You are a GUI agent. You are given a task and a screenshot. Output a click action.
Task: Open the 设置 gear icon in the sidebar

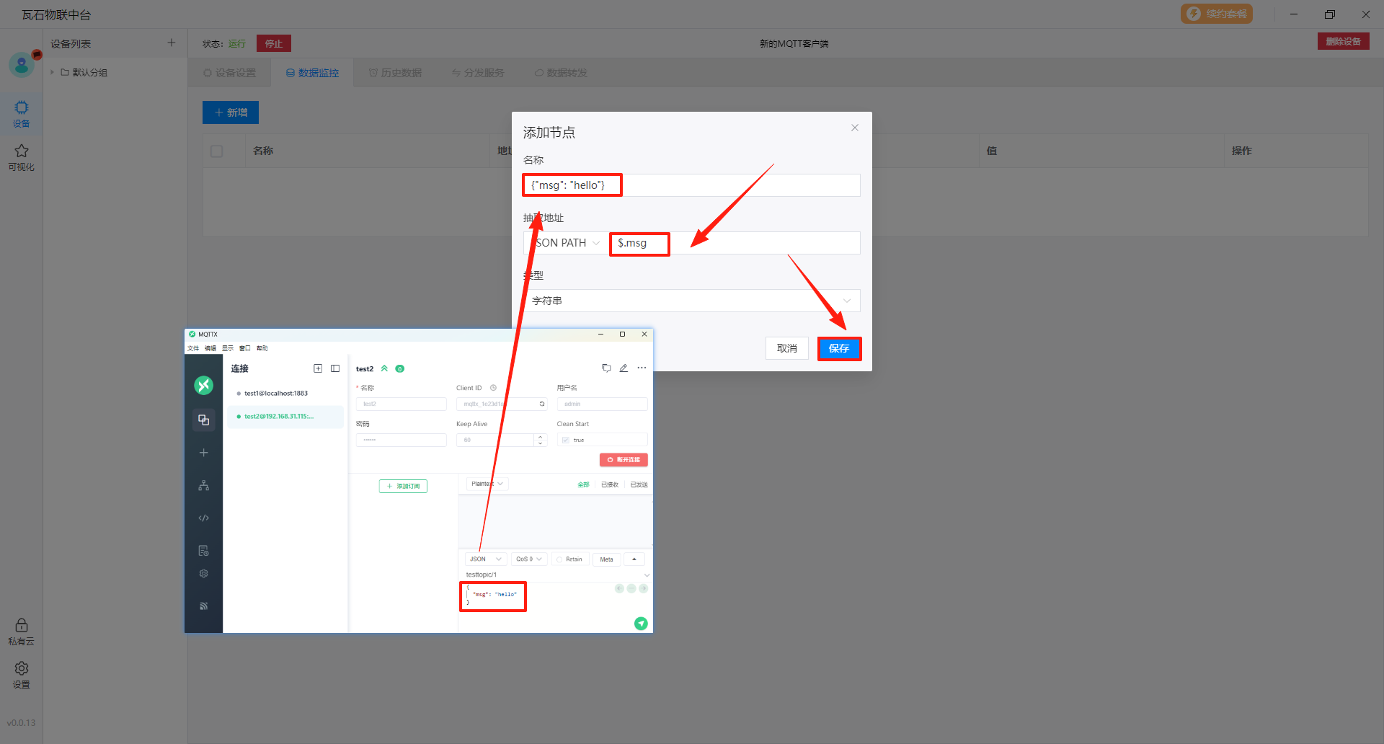tap(22, 674)
